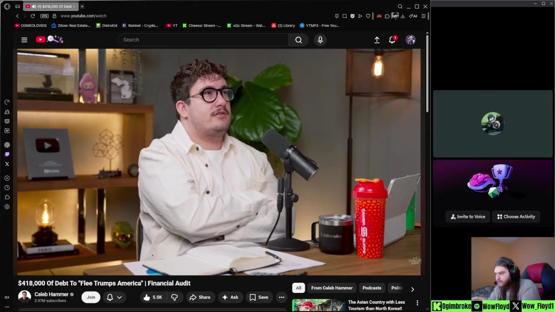The image size is (555, 312).
Task: Open YT bookmark
Action: (x=172, y=26)
